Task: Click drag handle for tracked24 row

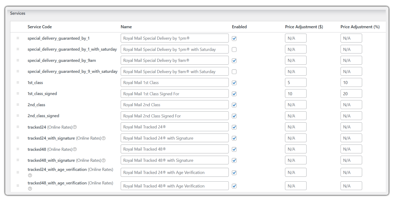Action: (x=18, y=127)
